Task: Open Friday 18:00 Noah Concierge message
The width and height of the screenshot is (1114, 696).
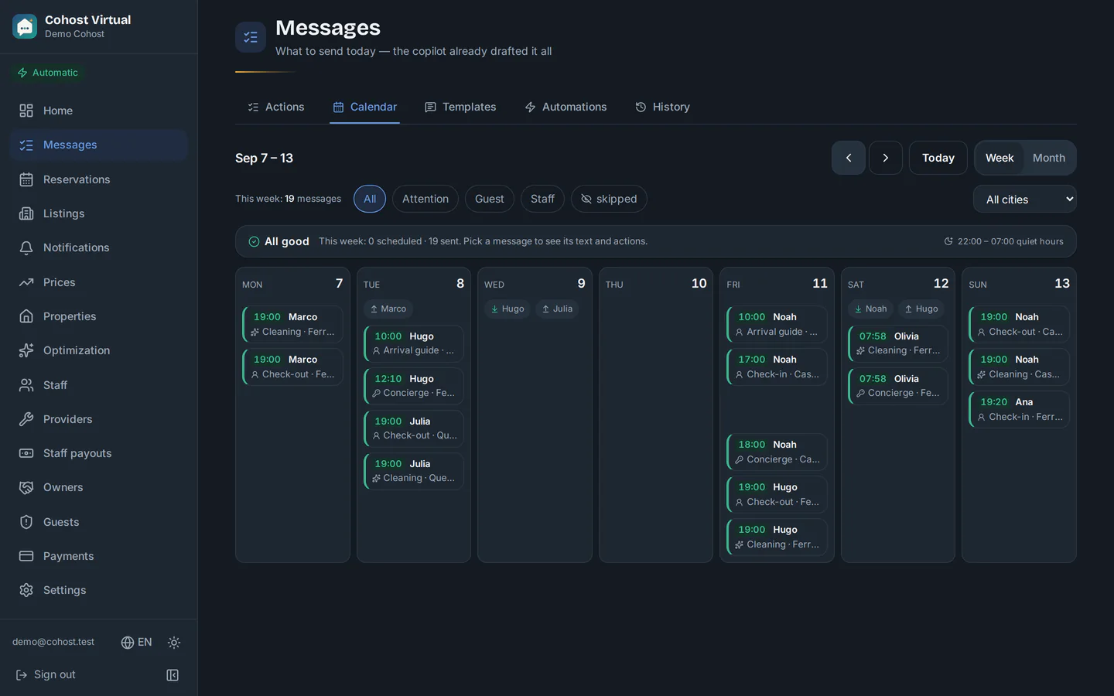Action: 777,452
